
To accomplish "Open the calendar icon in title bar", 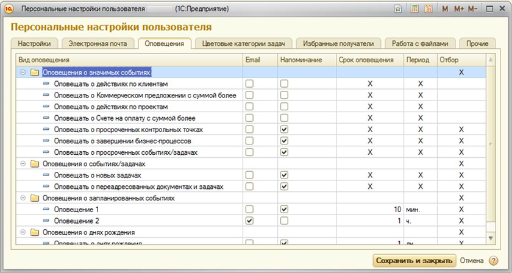I will [428, 9].
